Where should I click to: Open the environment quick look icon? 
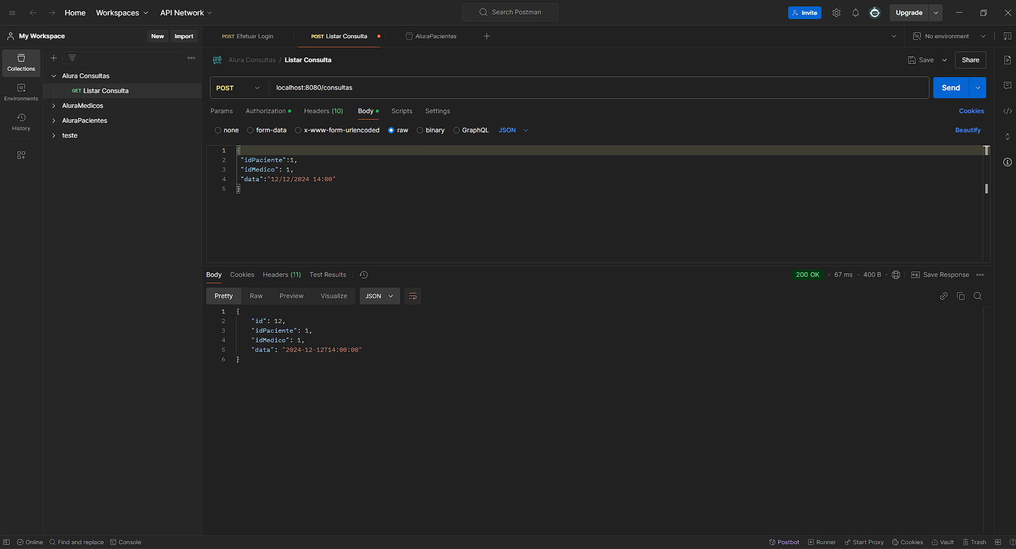(1007, 36)
